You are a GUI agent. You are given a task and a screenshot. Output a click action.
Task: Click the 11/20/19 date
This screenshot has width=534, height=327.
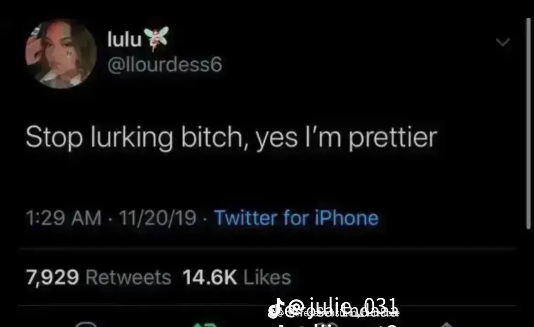pos(157,218)
